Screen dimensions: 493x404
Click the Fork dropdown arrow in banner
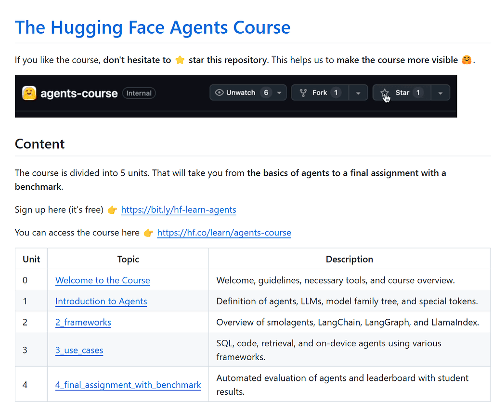[358, 93]
